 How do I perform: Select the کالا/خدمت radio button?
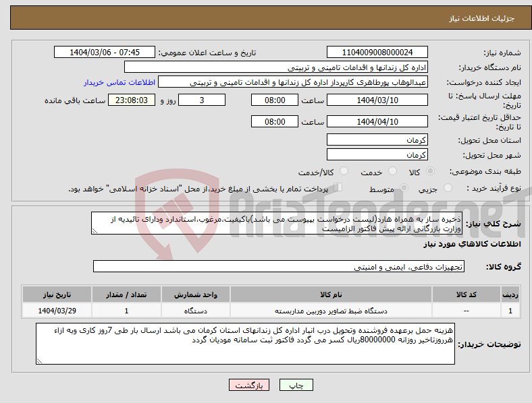tap(344, 171)
